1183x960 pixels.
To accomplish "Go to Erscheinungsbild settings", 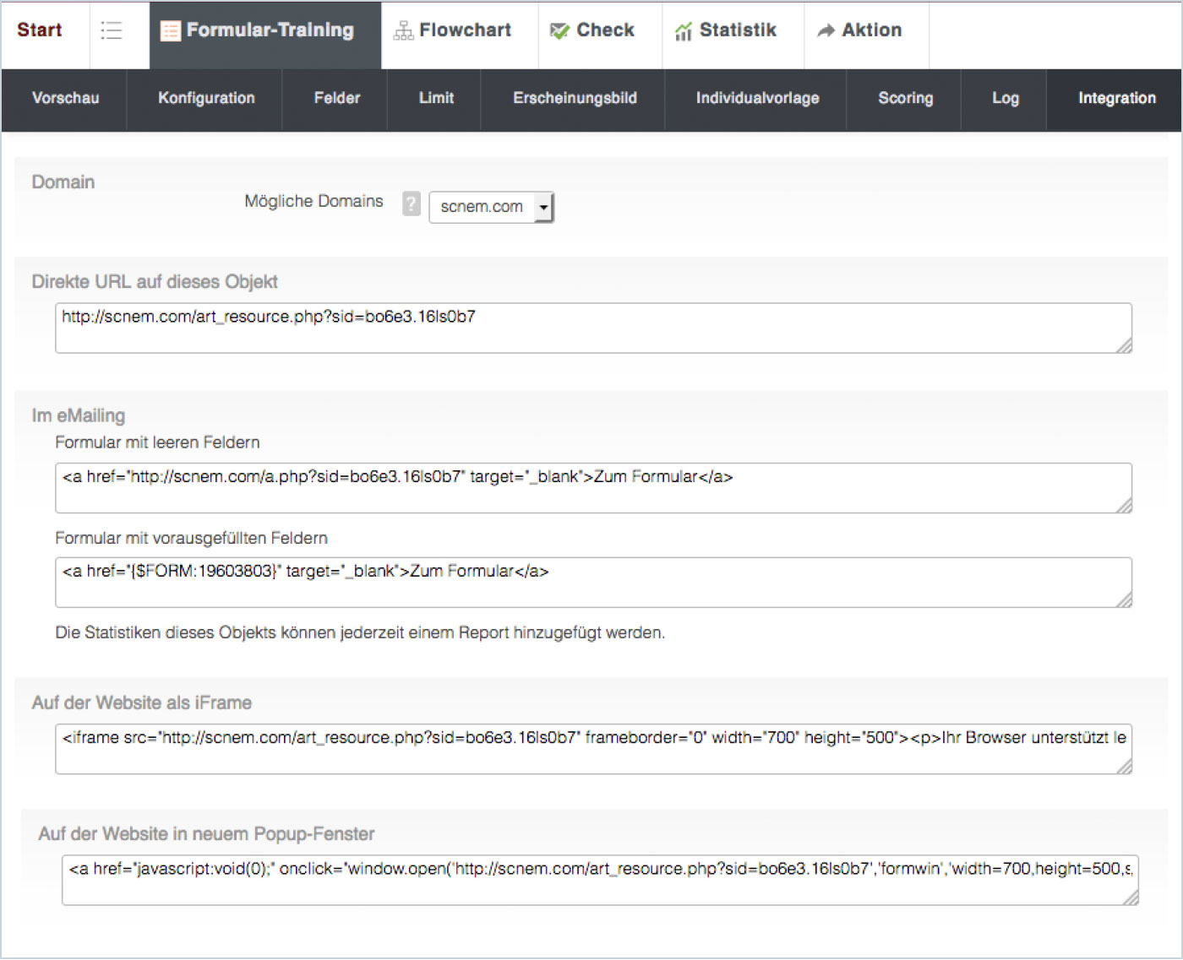I will [x=575, y=98].
